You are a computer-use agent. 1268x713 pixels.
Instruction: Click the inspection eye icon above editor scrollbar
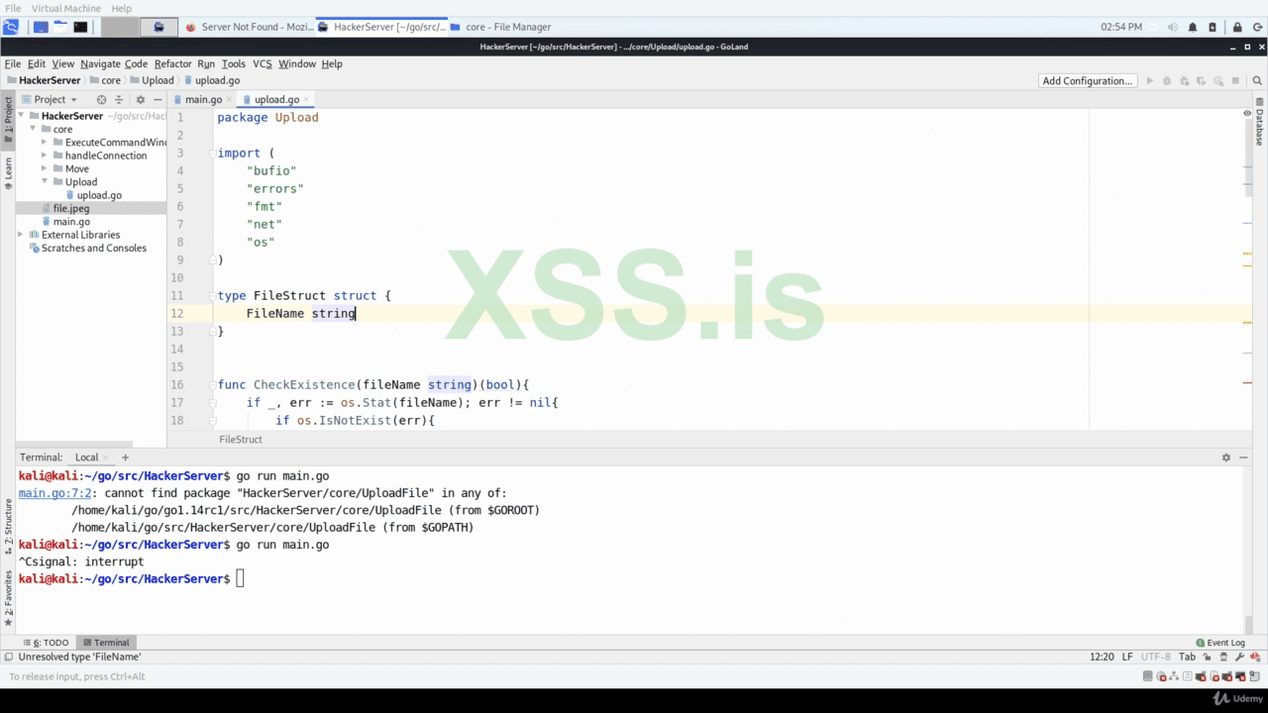[x=1247, y=114]
